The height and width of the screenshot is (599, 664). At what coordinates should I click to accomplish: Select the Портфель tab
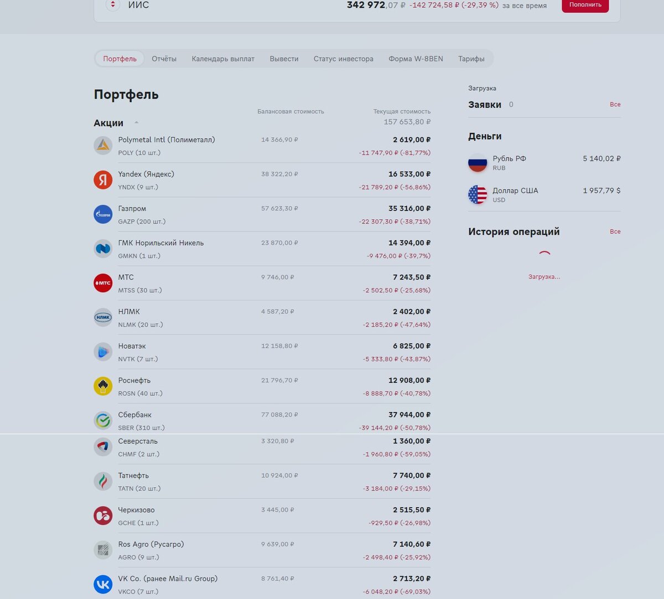pos(120,59)
